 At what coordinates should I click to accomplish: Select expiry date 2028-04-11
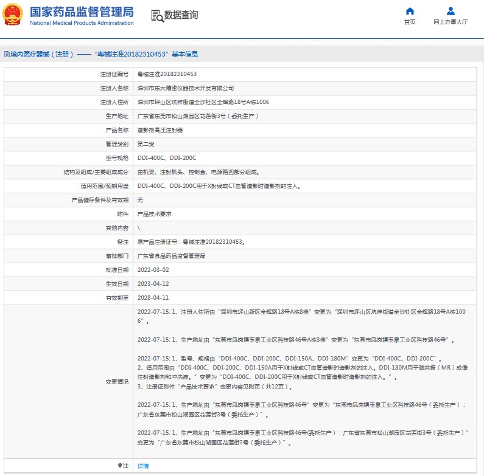pyautogui.click(x=153, y=298)
